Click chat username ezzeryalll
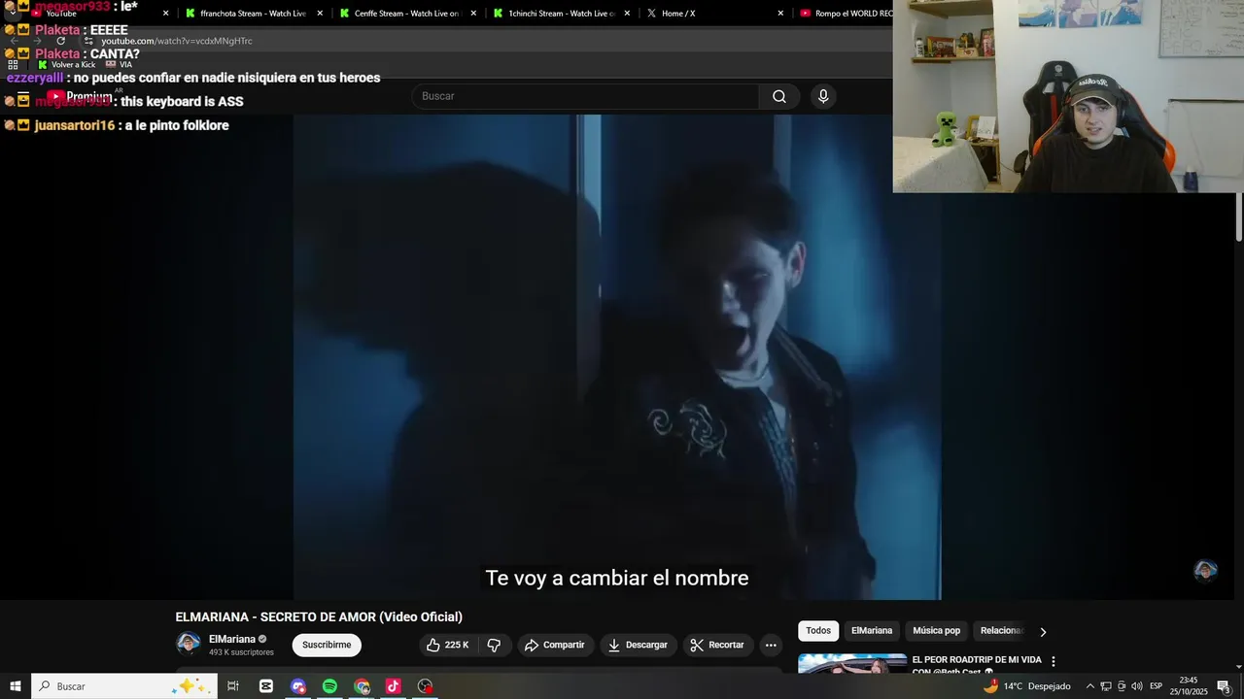The width and height of the screenshot is (1244, 699). click(35, 78)
